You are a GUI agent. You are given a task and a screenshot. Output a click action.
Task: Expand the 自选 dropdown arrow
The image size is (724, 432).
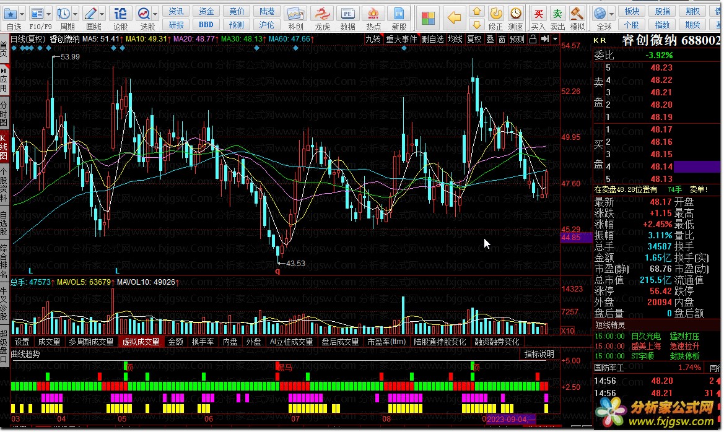pos(22,14)
